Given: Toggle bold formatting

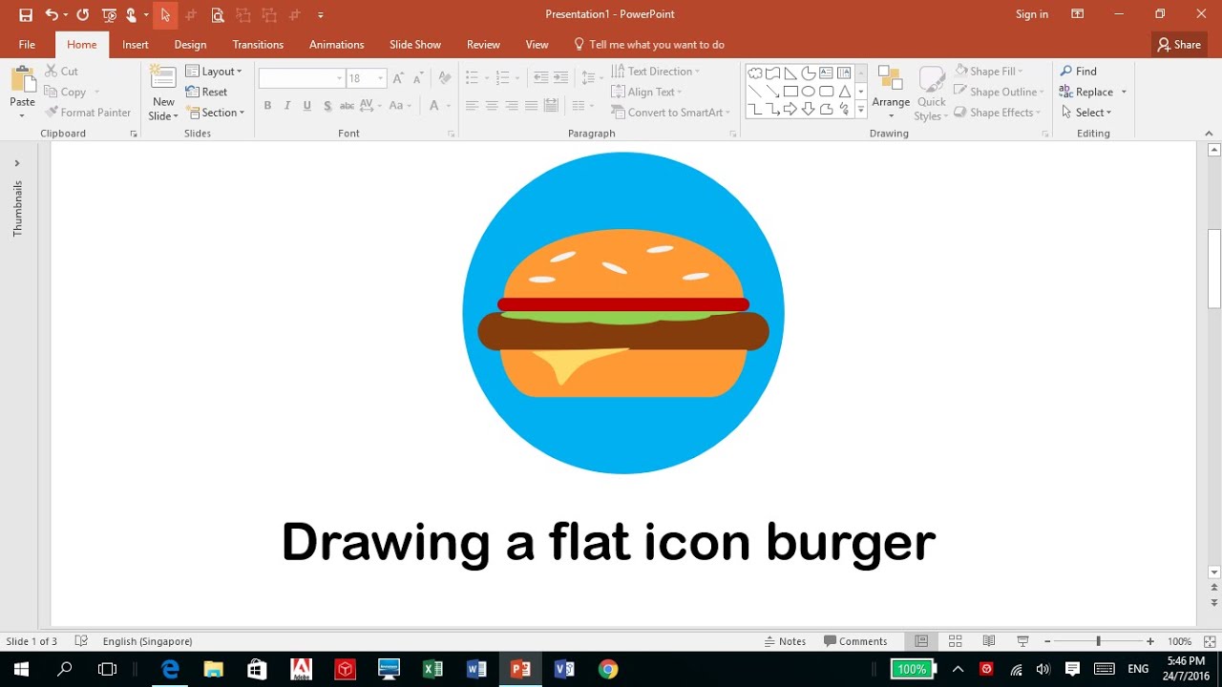Looking at the screenshot, I should (x=268, y=105).
